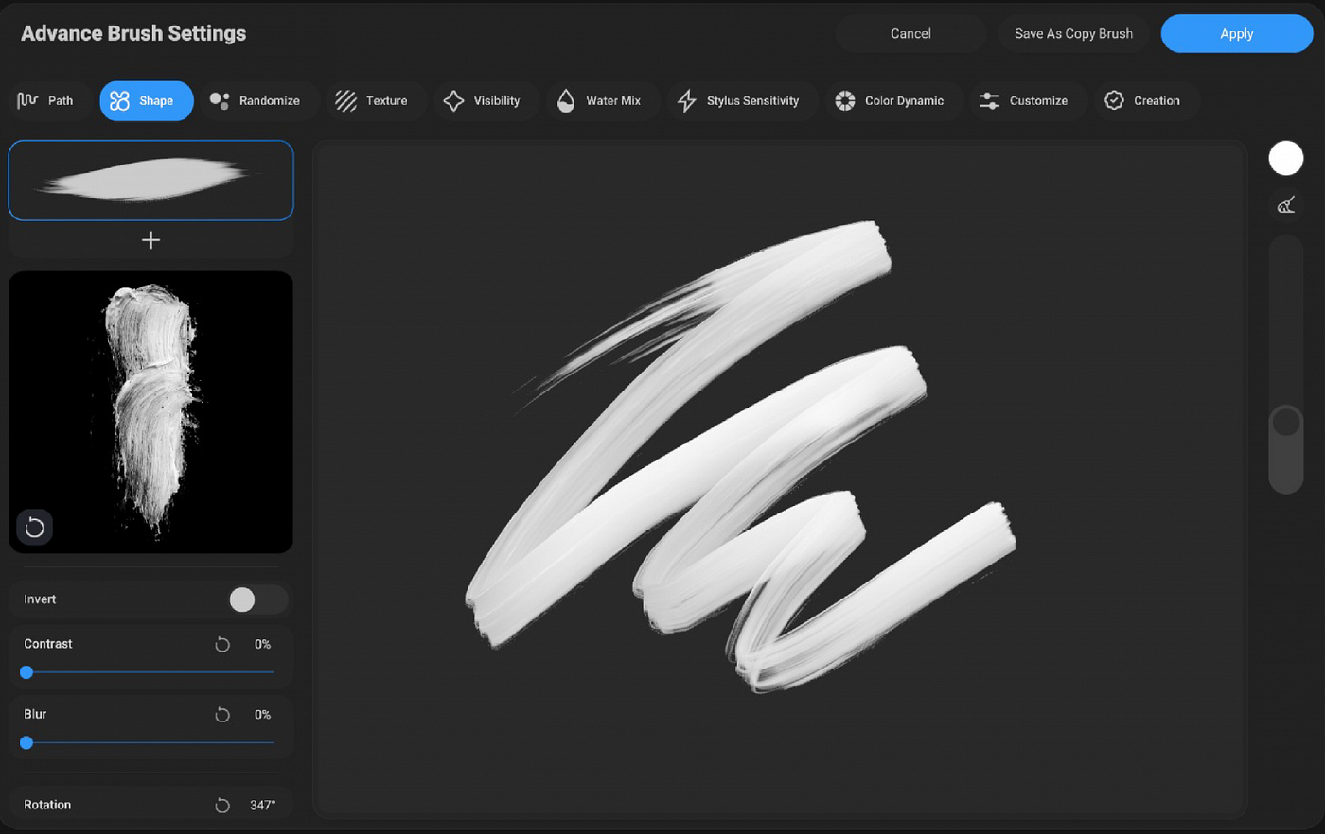Open the Customize tab
This screenshot has height=834, width=1325.
[1027, 100]
